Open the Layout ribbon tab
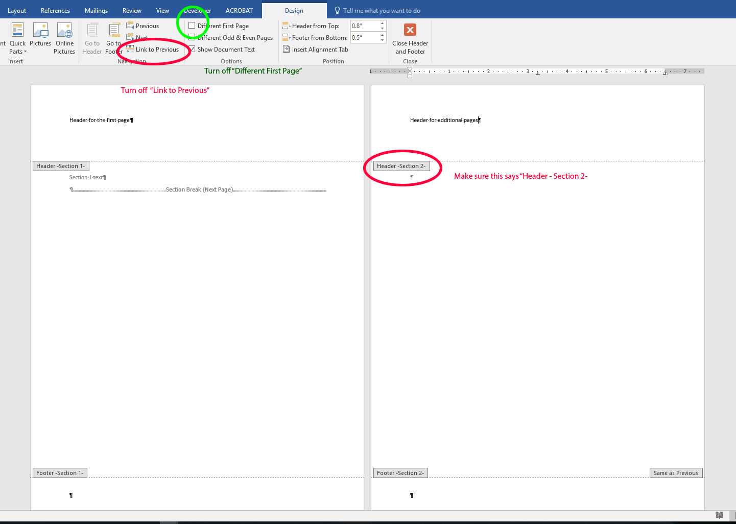This screenshot has width=736, height=524. tap(17, 10)
